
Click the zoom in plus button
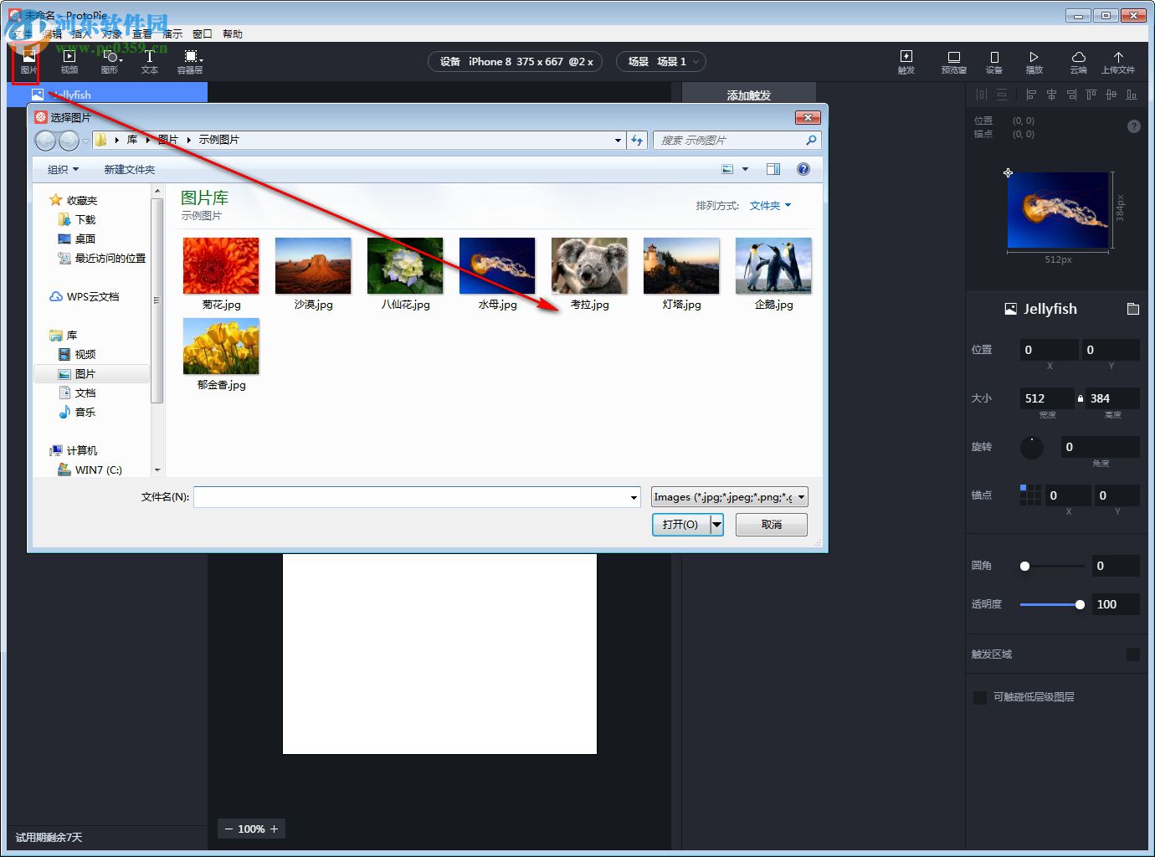coord(274,829)
